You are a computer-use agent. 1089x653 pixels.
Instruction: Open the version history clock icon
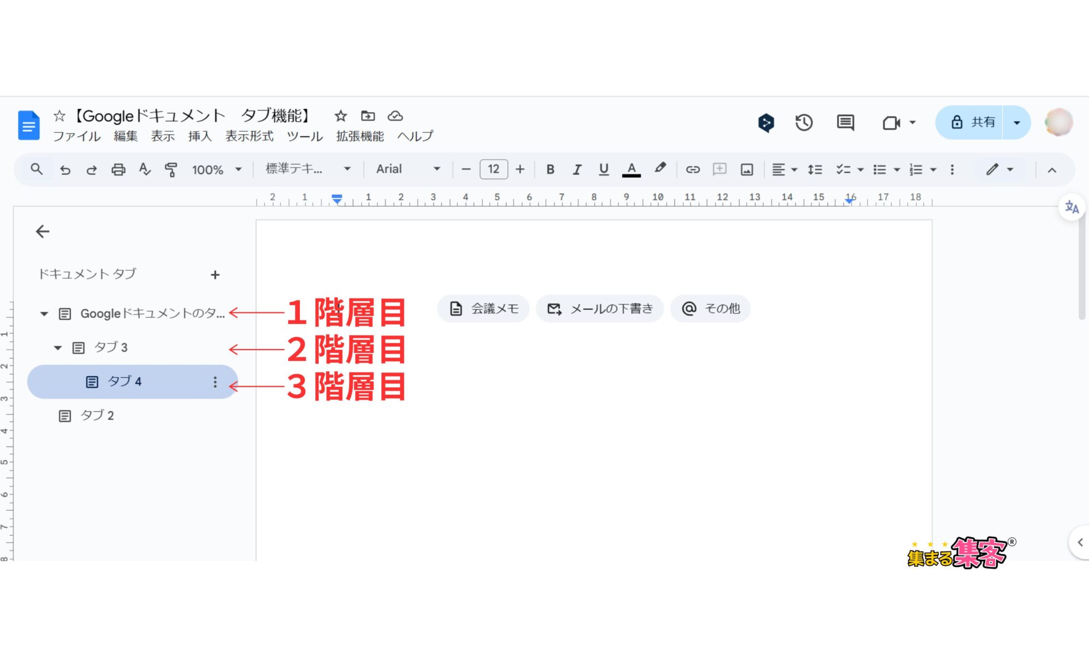tap(803, 123)
